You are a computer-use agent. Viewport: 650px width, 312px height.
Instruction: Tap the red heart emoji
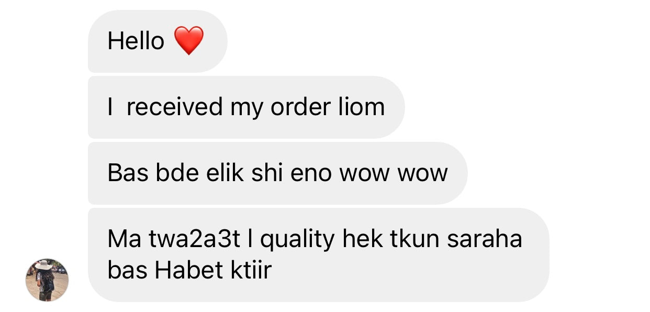[188, 40]
